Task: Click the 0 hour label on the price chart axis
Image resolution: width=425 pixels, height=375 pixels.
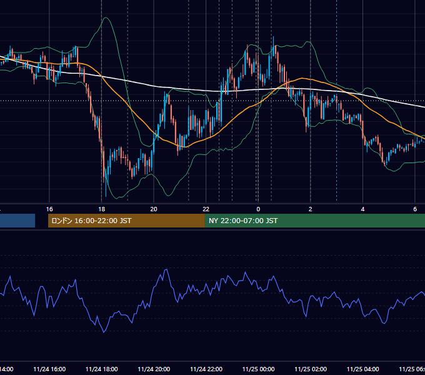Action: pyautogui.click(x=258, y=209)
